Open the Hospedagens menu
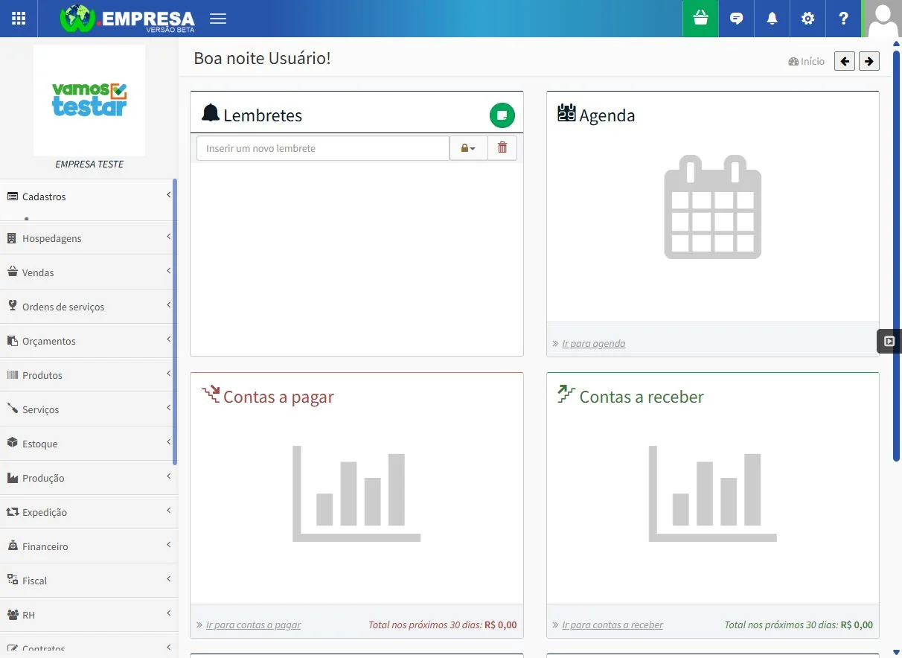Image resolution: width=902 pixels, height=658 pixels. click(x=89, y=238)
